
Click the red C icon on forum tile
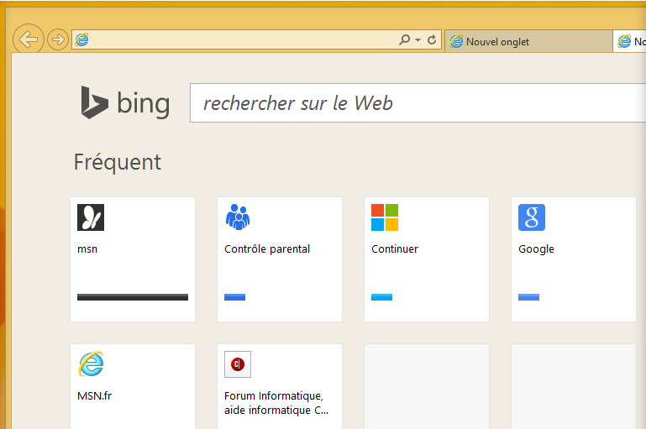click(x=238, y=364)
